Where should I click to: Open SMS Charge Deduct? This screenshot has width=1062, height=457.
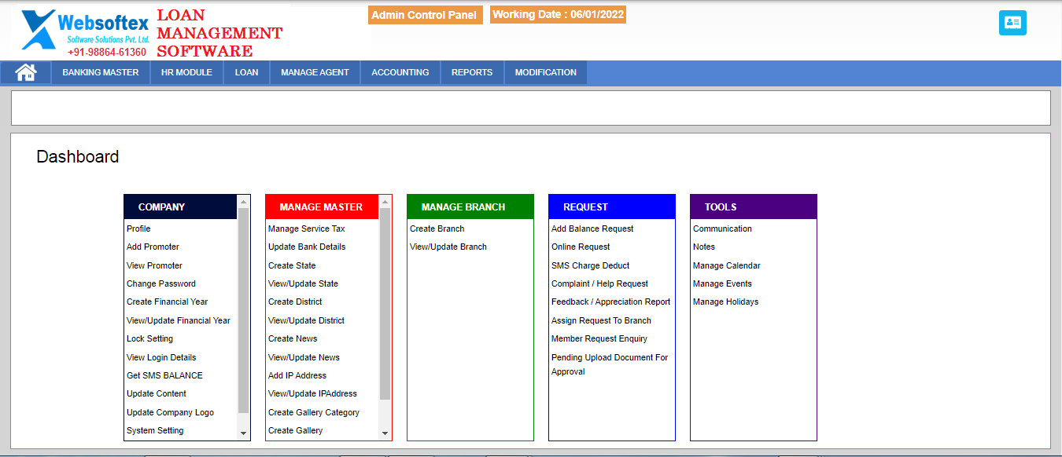coord(591,265)
